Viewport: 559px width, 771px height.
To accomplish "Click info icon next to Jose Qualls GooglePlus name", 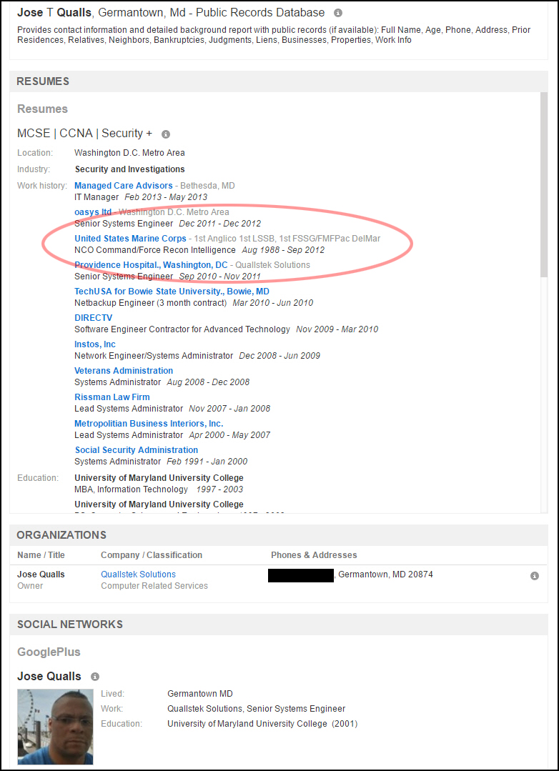I will tap(95, 677).
